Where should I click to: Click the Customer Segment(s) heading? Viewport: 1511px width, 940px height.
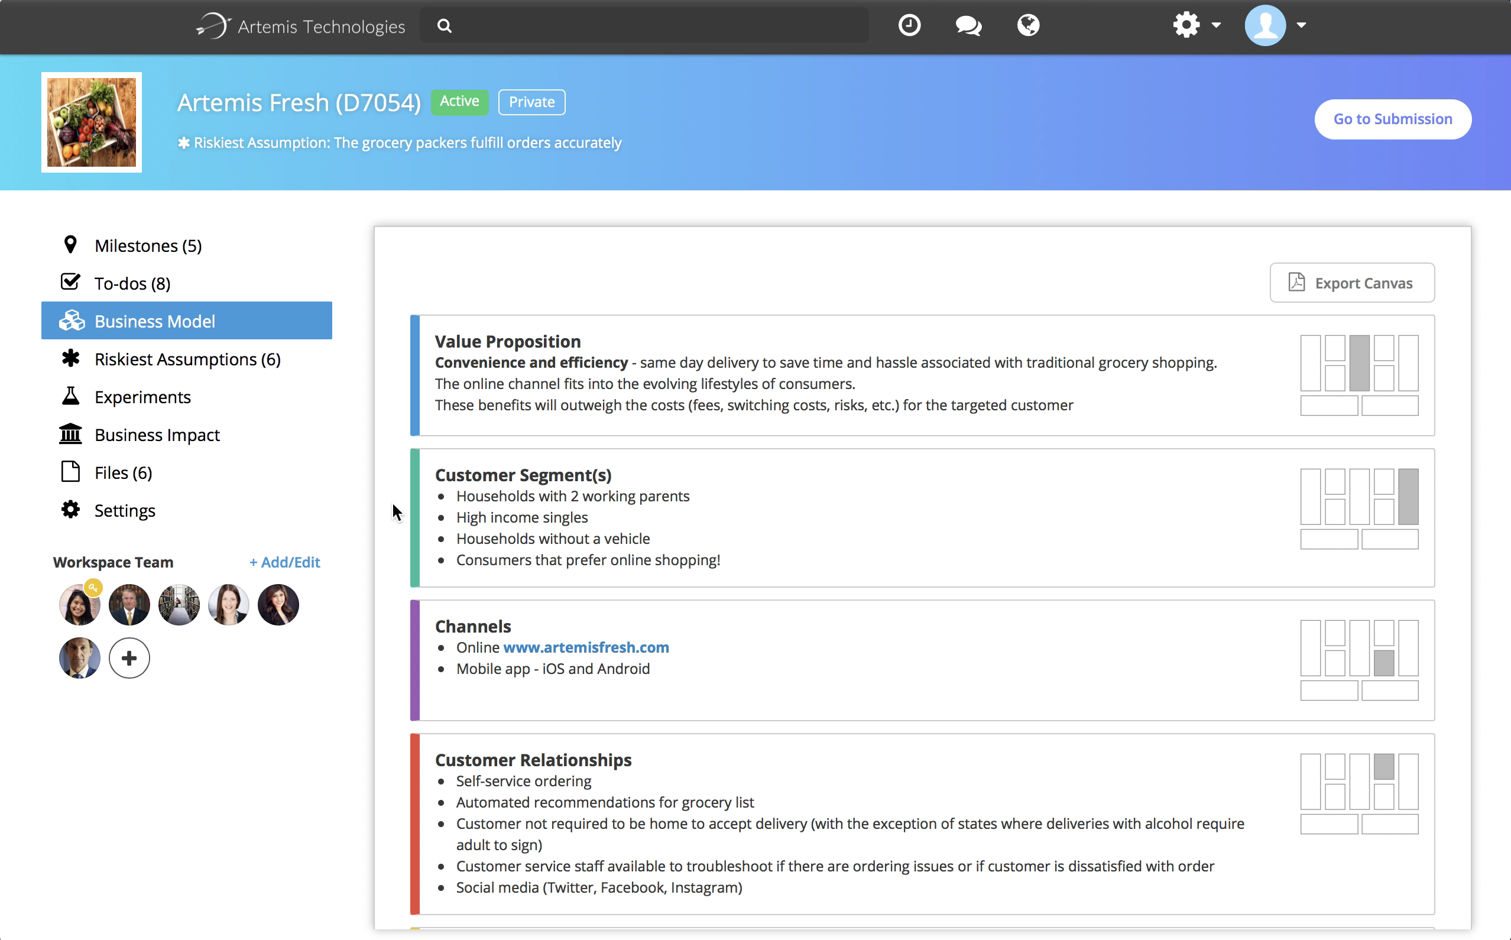click(523, 475)
